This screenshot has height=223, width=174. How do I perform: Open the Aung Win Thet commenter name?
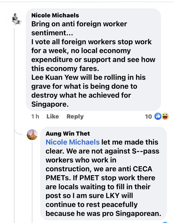[68, 134]
